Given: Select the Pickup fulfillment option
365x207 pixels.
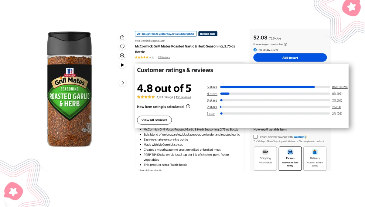Looking at the screenshot, I should click(x=290, y=158).
